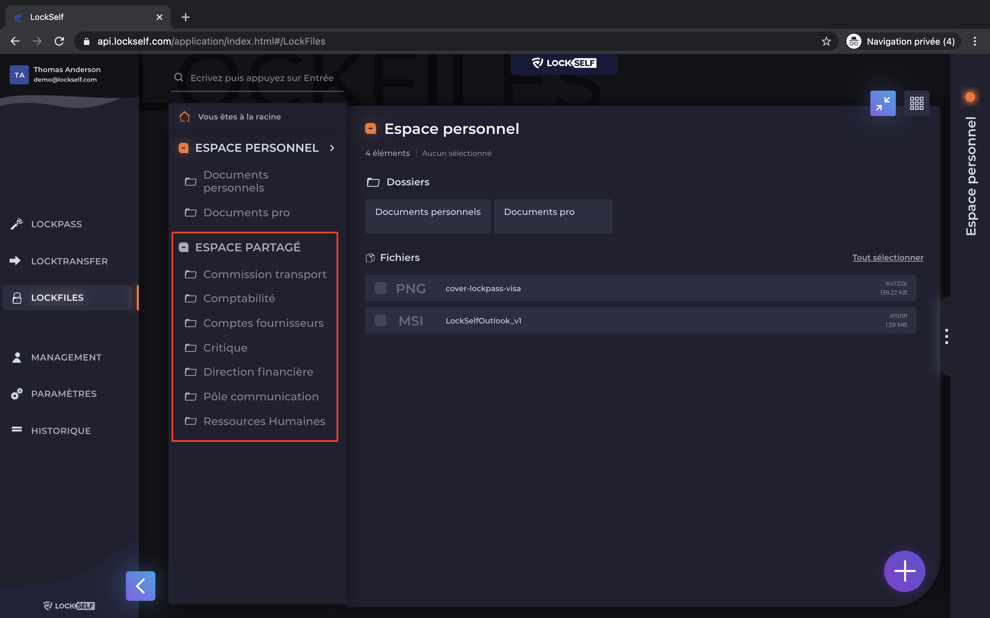
Task: Click the Espace Partagé grey icon
Action: point(184,247)
